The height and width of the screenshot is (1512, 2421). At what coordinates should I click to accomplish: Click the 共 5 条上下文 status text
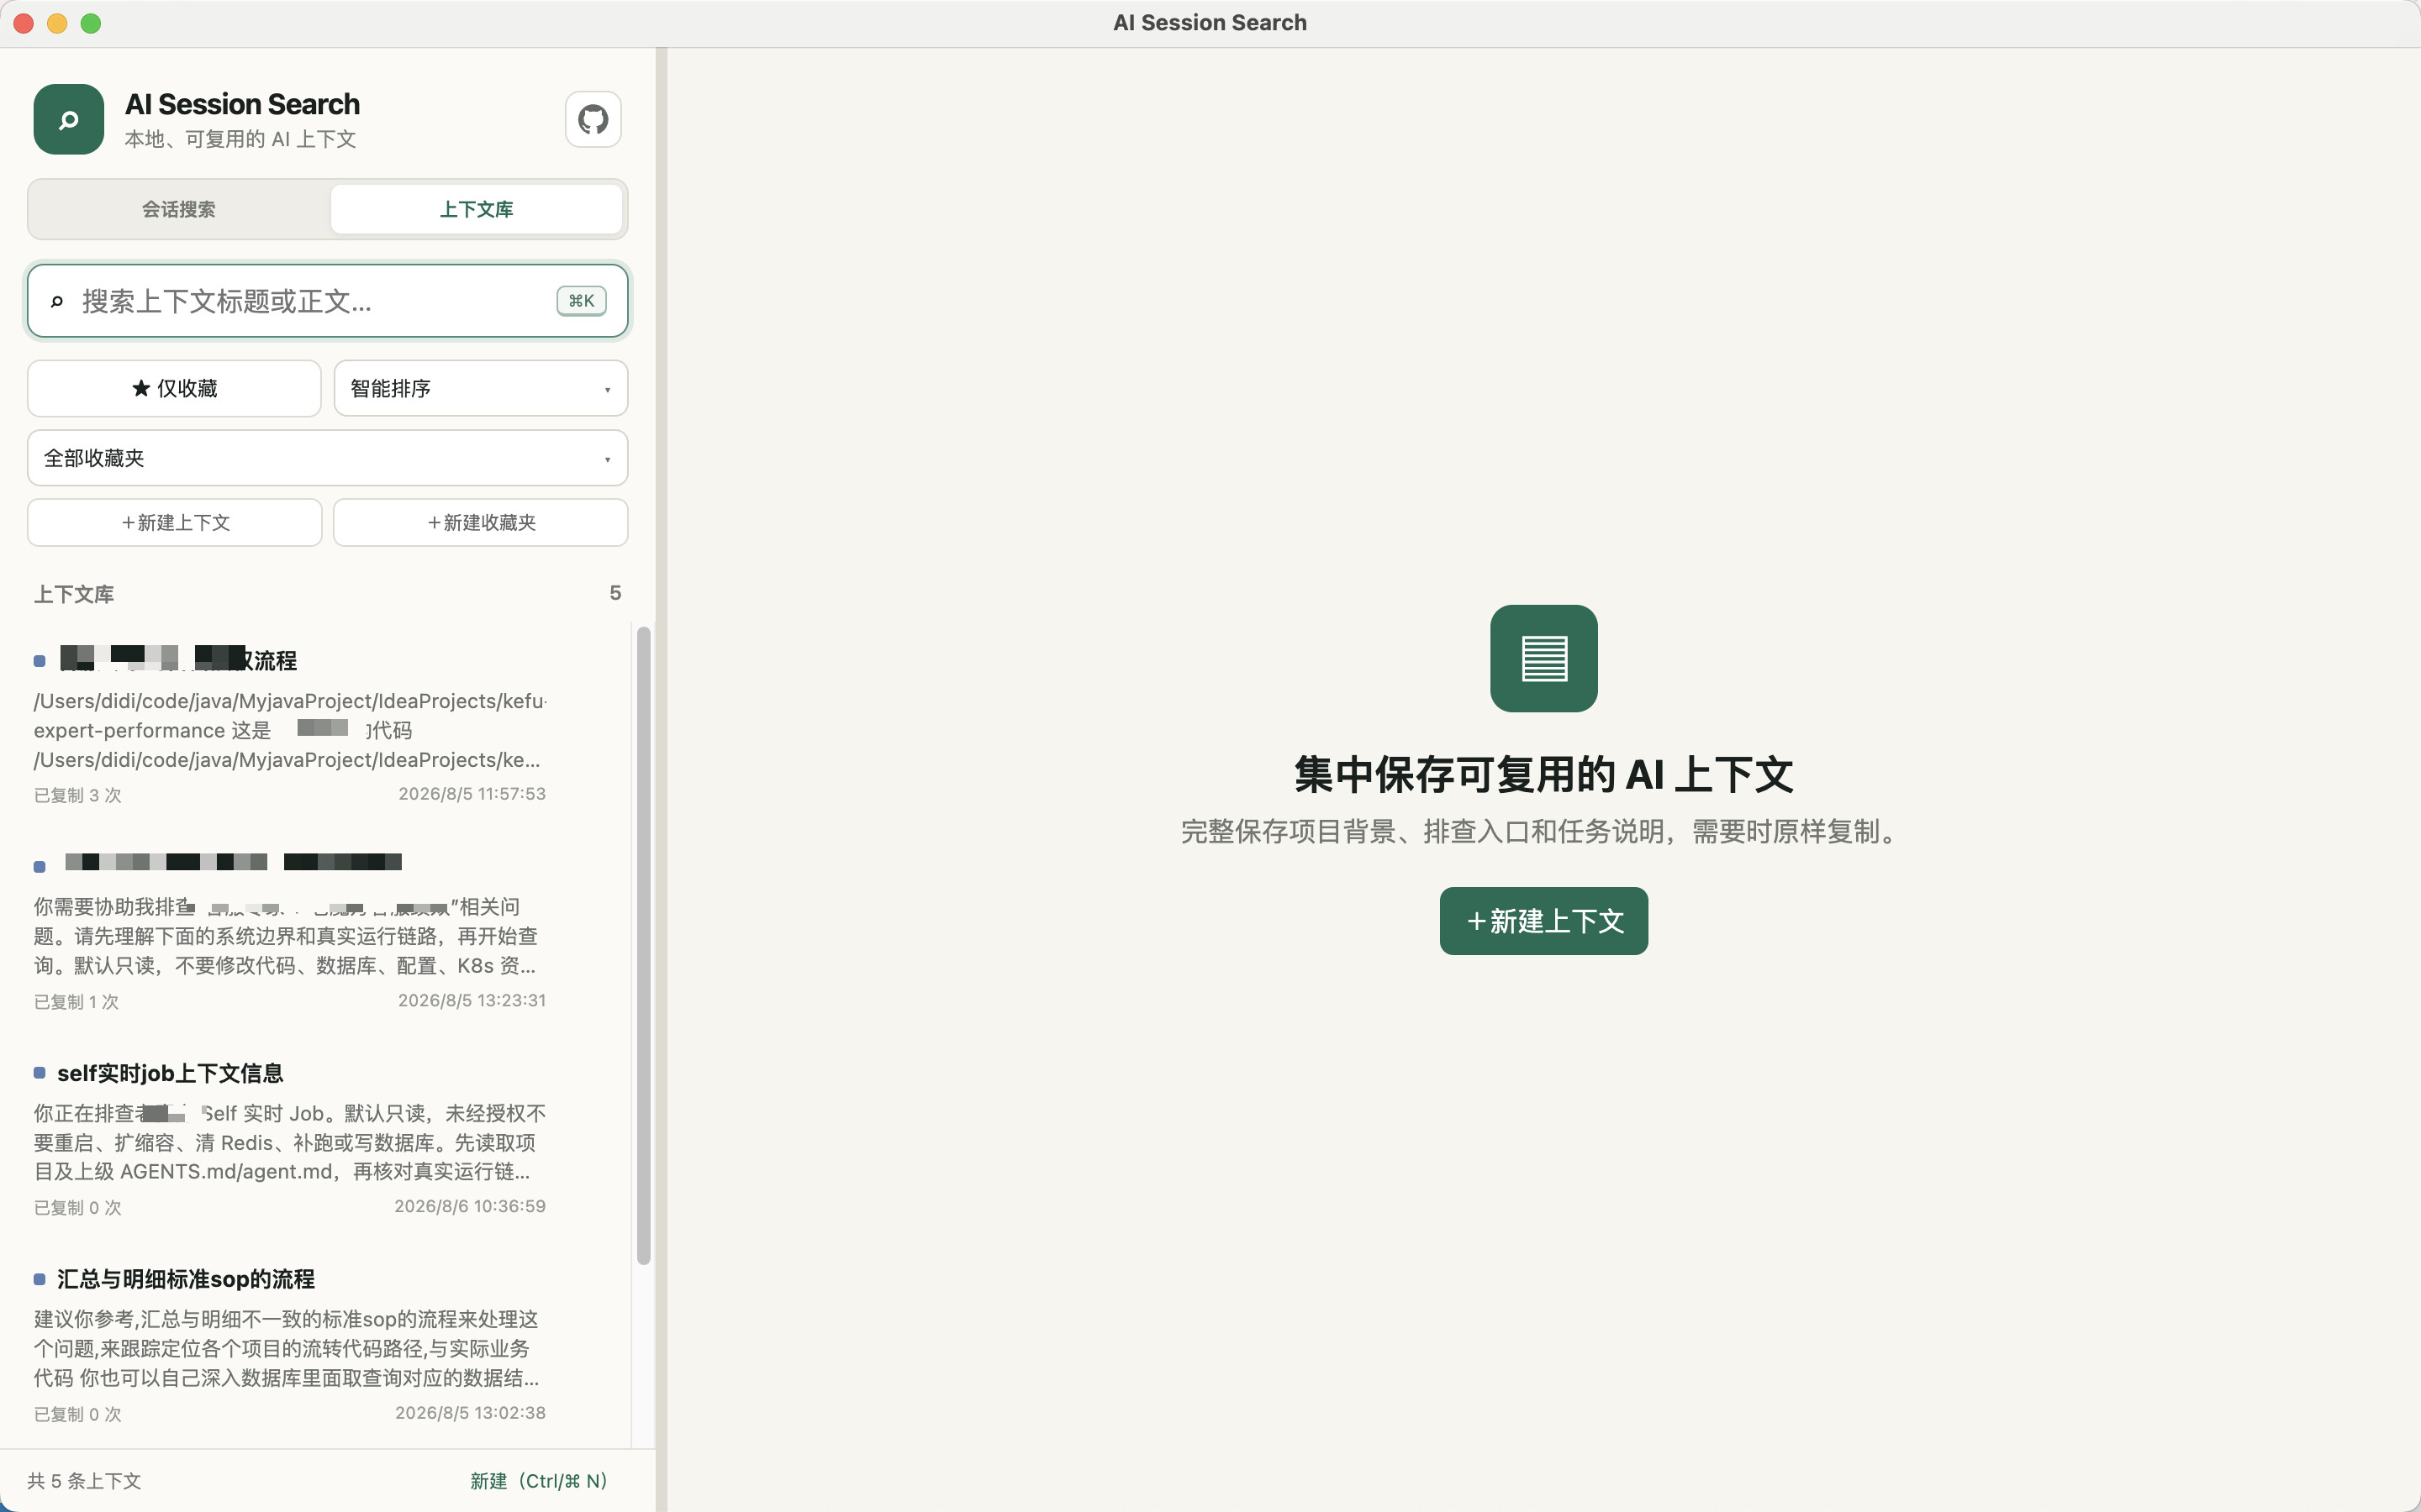[84, 1481]
